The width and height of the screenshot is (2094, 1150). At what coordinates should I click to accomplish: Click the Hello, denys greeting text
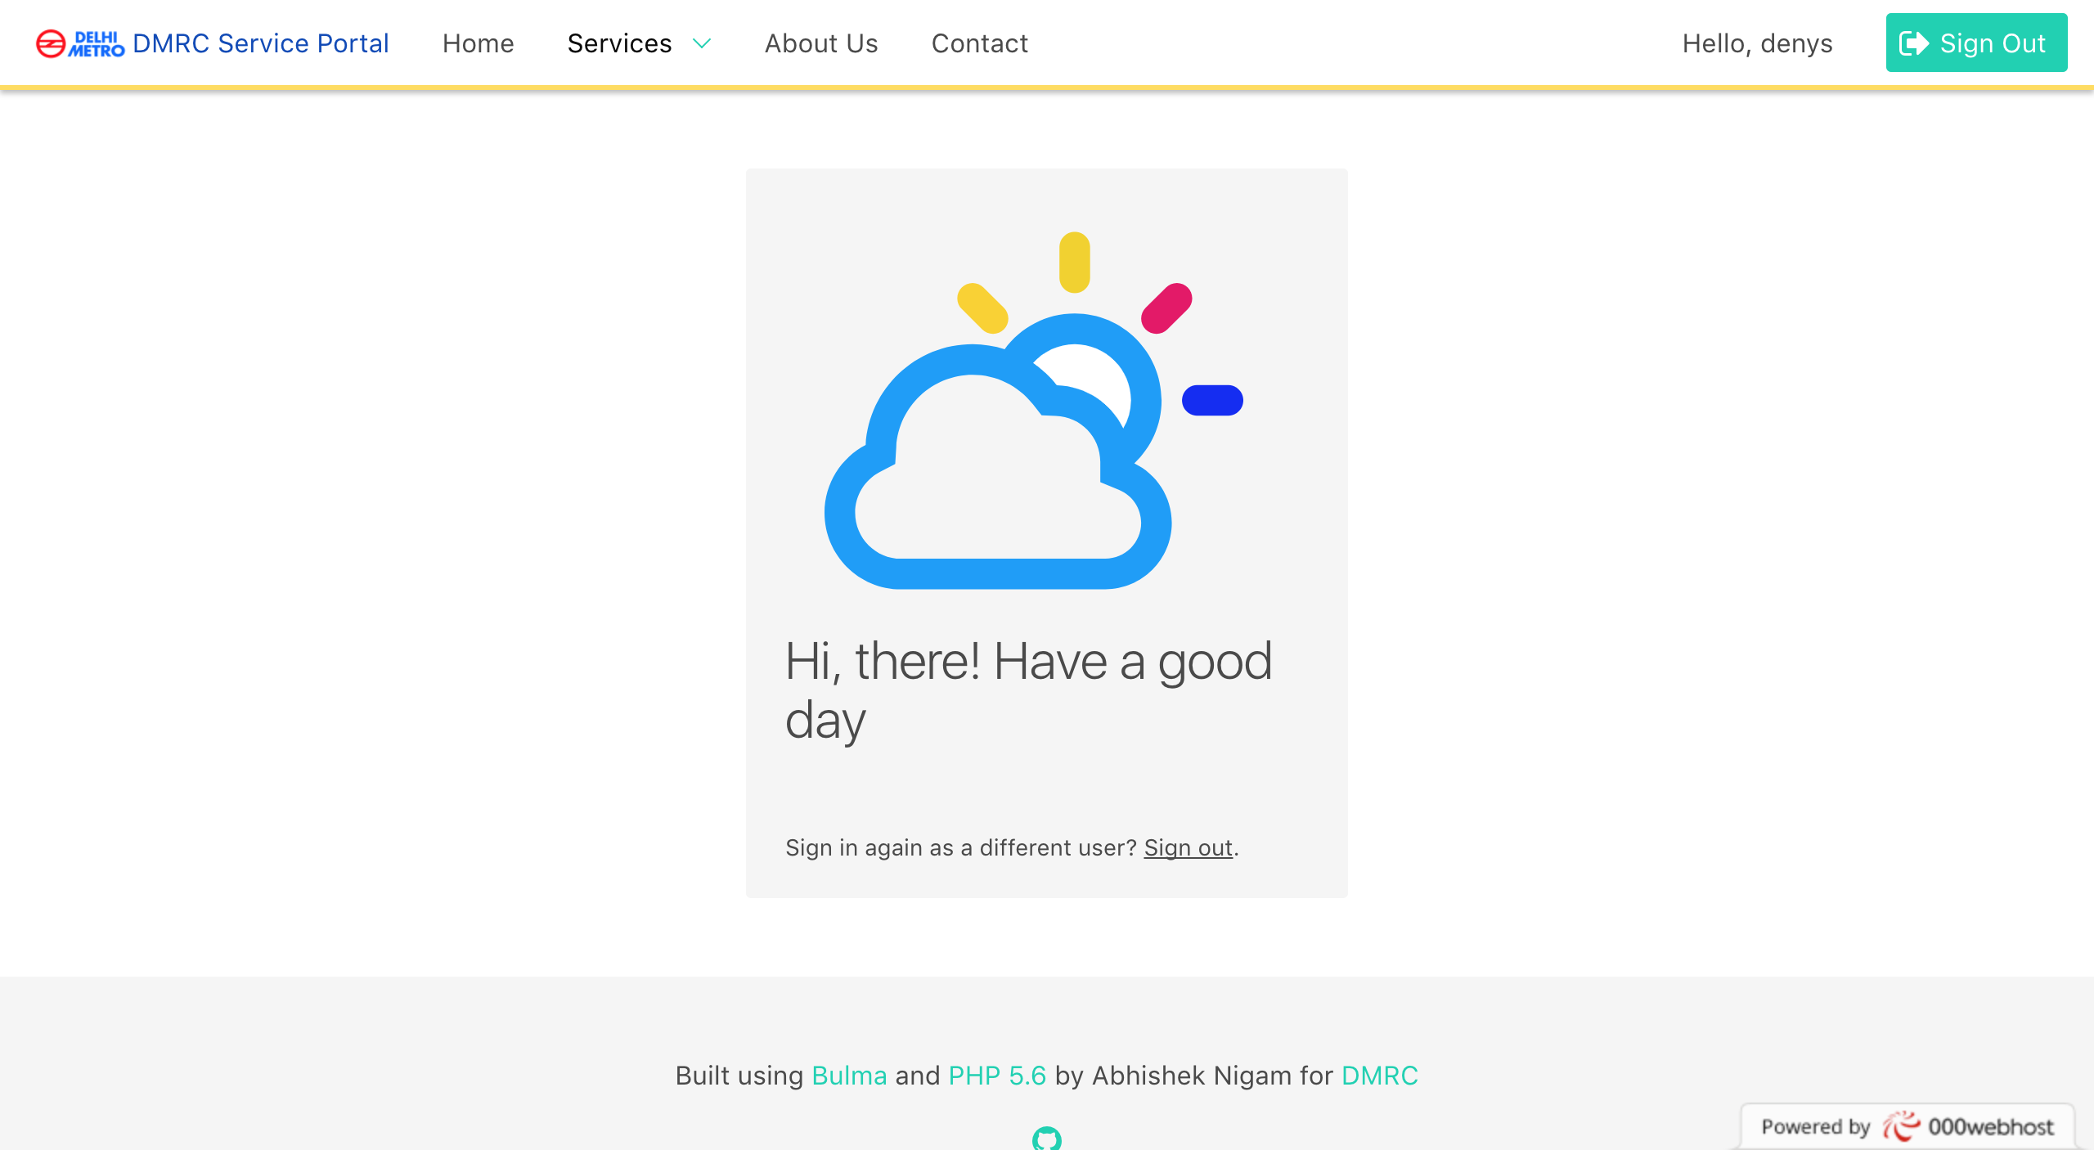click(1757, 43)
